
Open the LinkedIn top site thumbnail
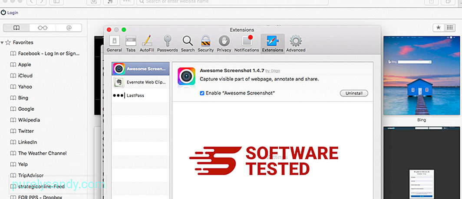point(421,163)
